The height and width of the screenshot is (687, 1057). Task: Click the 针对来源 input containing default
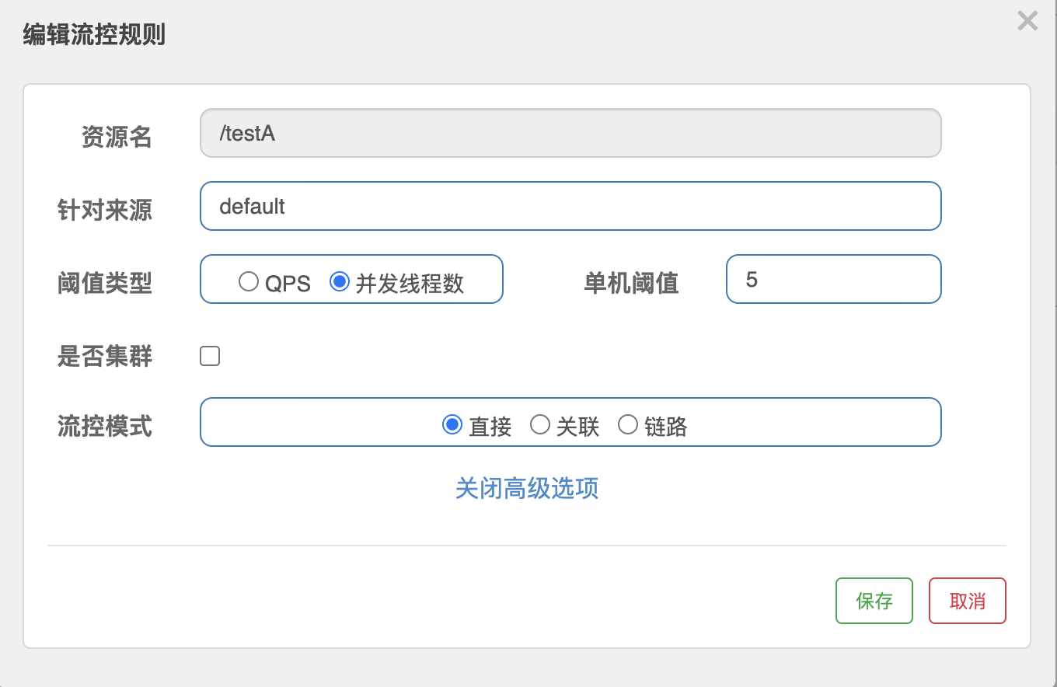click(x=570, y=206)
